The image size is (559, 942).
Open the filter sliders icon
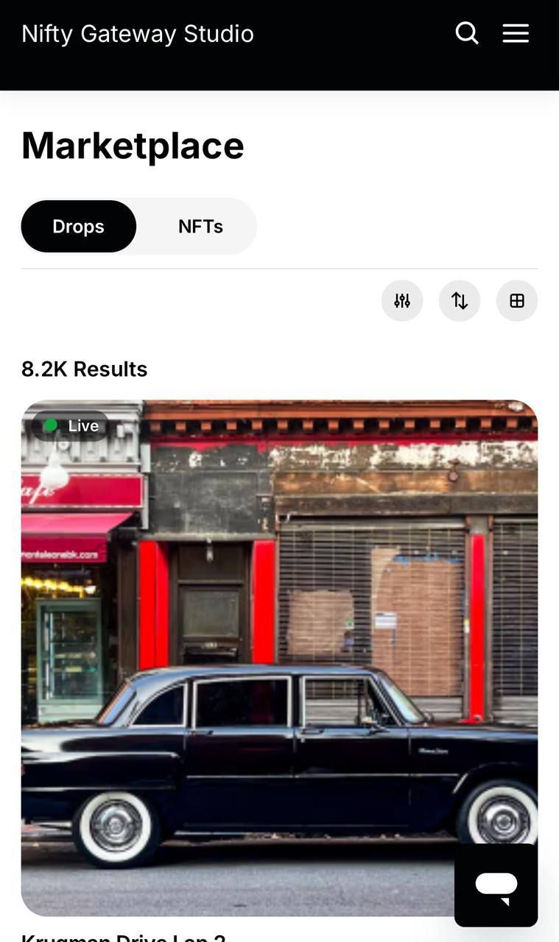click(x=402, y=300)
